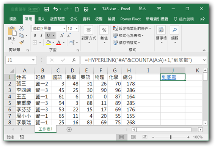The width and height of the screenshot is (215, 147).
Task: Click the Decrease Font Size icon
Action: [69, 36]
